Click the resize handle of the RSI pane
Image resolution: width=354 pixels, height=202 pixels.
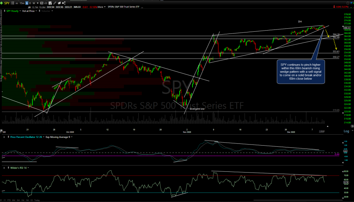(x=8, y=168)
